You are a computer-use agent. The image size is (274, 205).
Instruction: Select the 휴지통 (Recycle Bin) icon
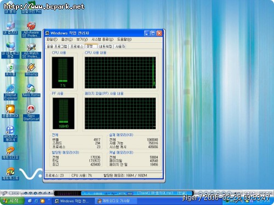coord(10,69)
